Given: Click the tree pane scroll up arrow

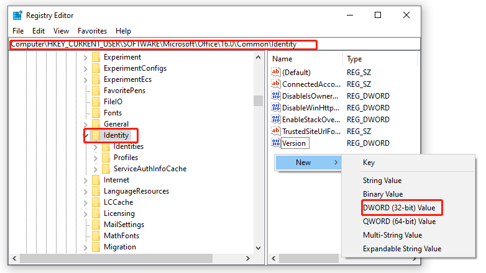Looking at the screenshot, I should [258, 57].
